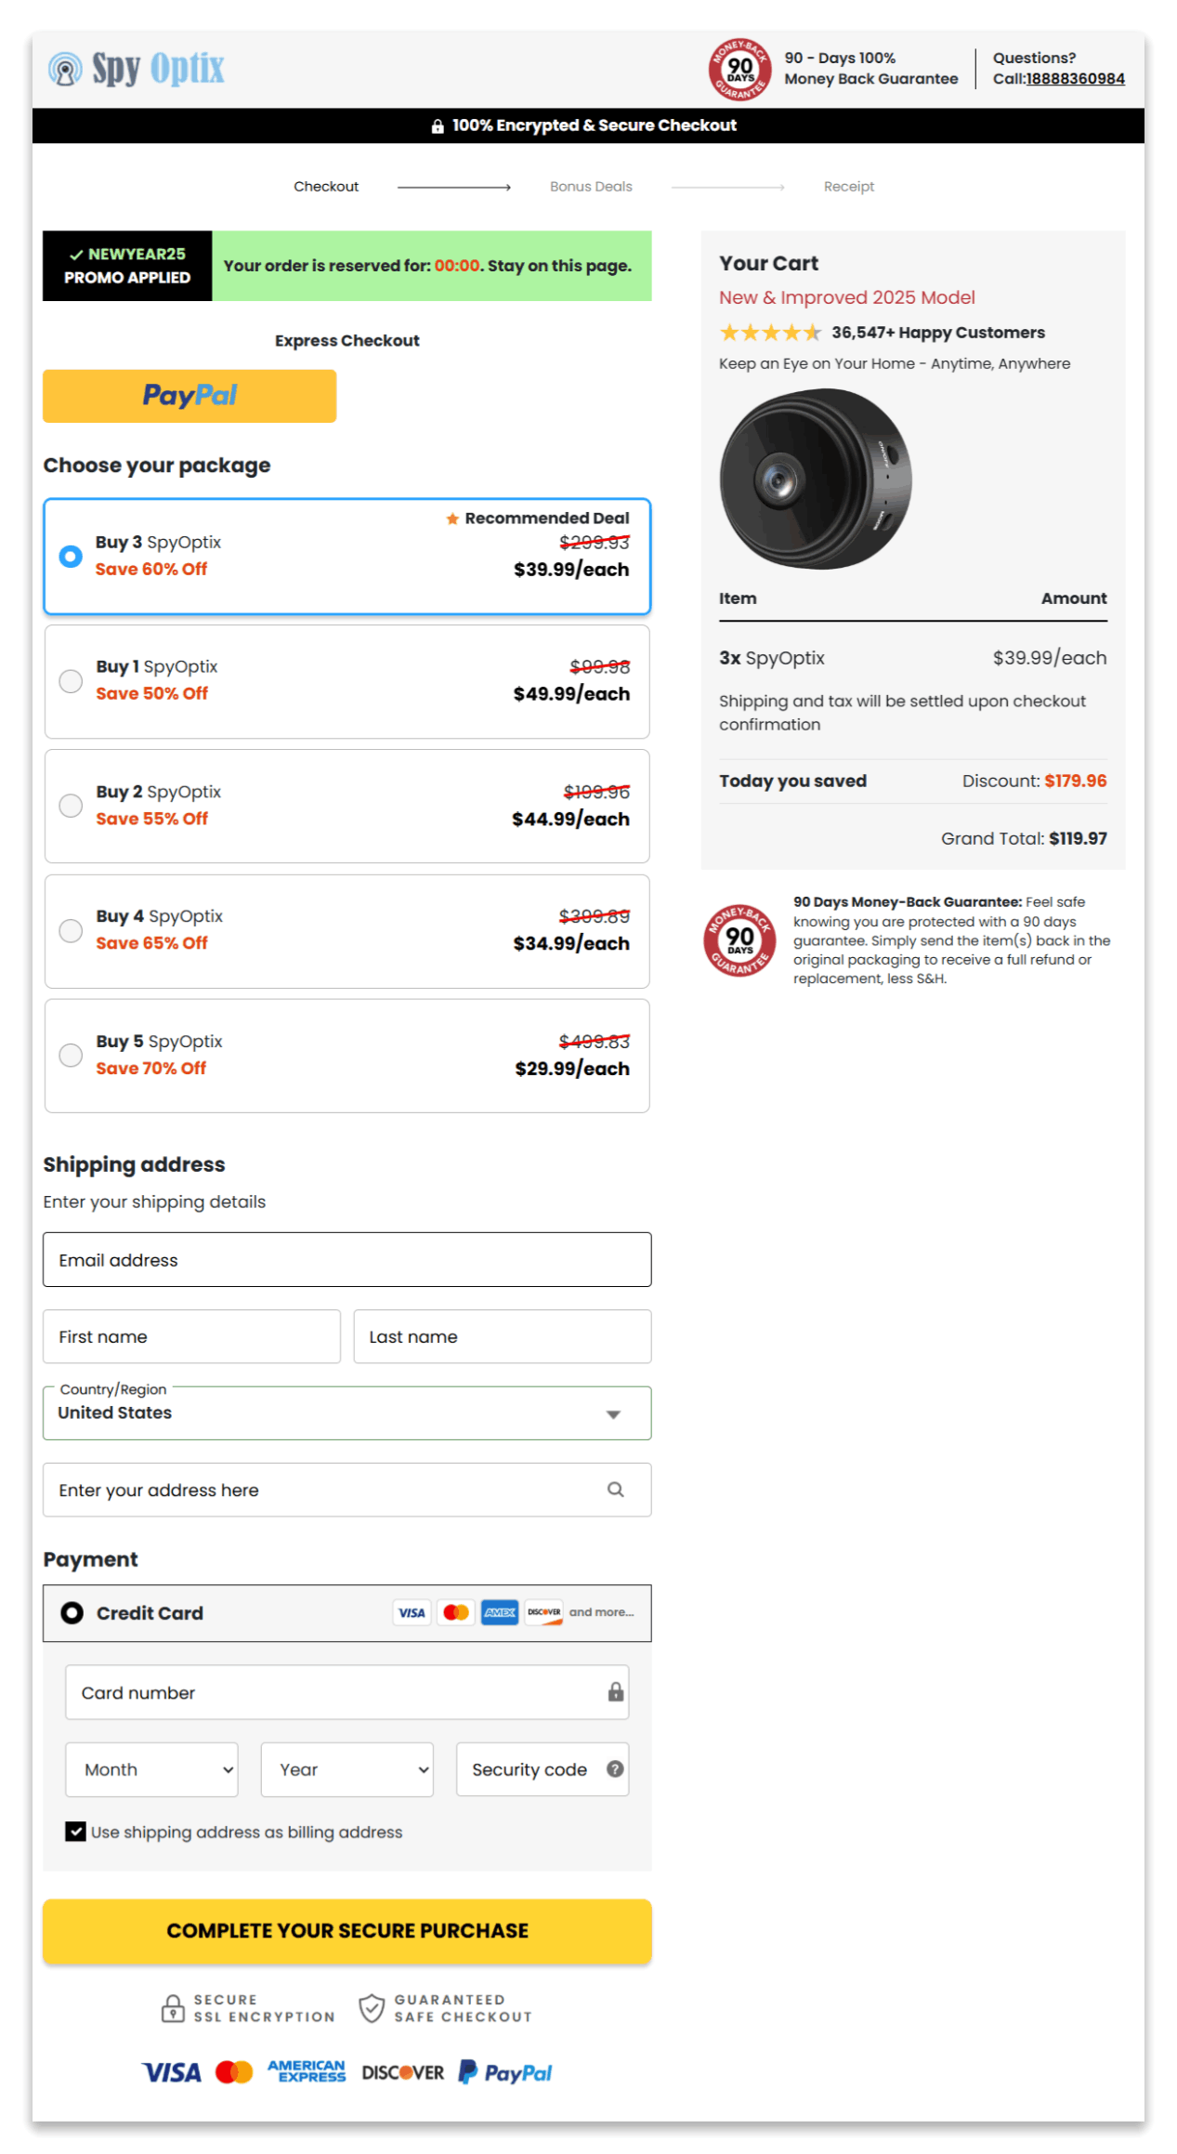Select the Buy 5 Save 70% Off option
1177x2154 pixels.
point(71,1055)
